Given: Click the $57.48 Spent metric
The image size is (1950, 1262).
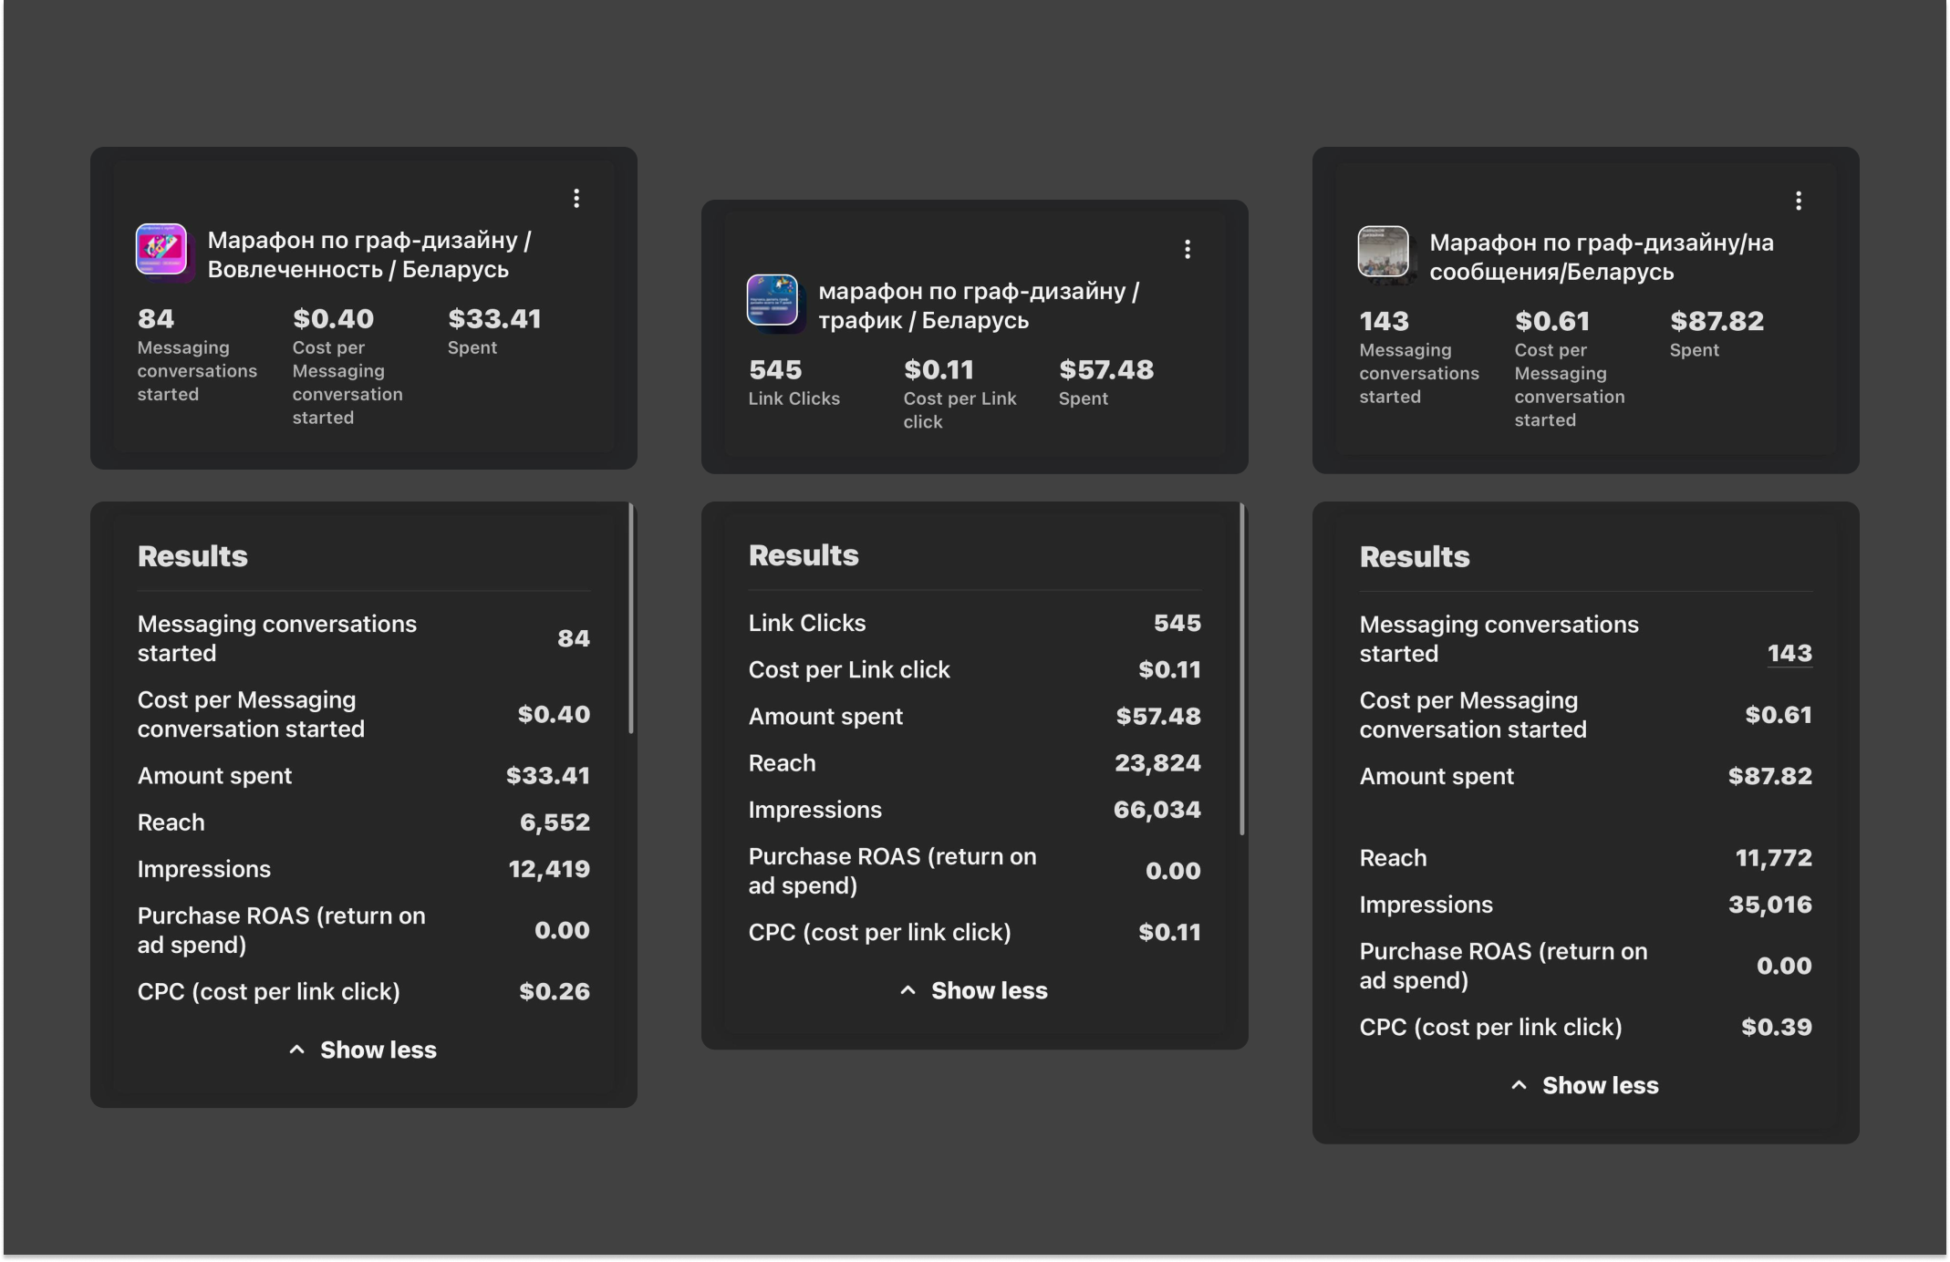Looking at the screenshot, I should tap(1105, 371).
